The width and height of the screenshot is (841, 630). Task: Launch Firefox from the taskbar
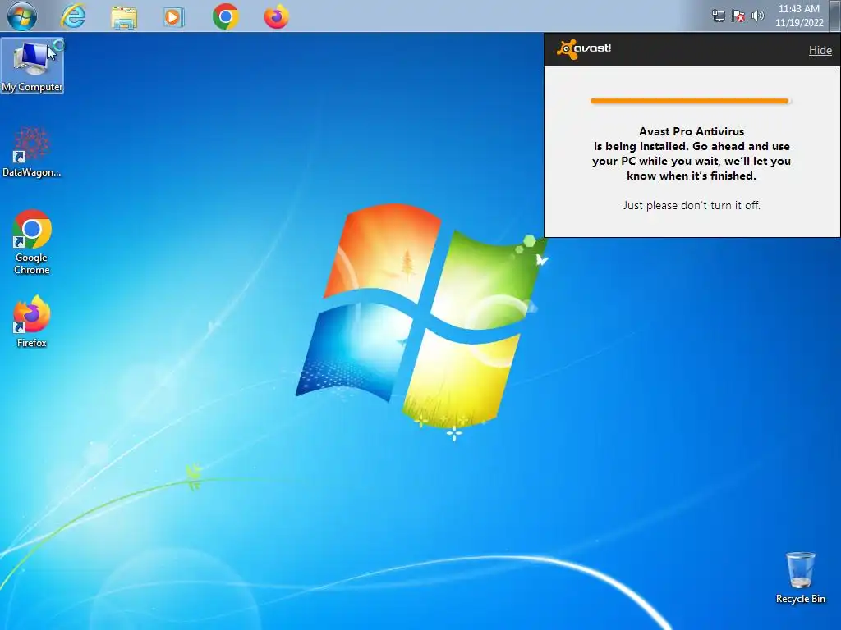(276, 16)
